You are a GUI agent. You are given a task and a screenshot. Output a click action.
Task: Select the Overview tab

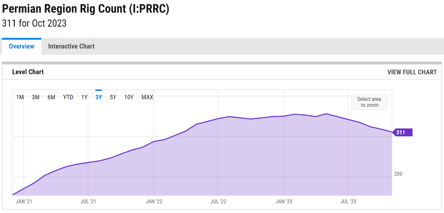coord(21,46)
